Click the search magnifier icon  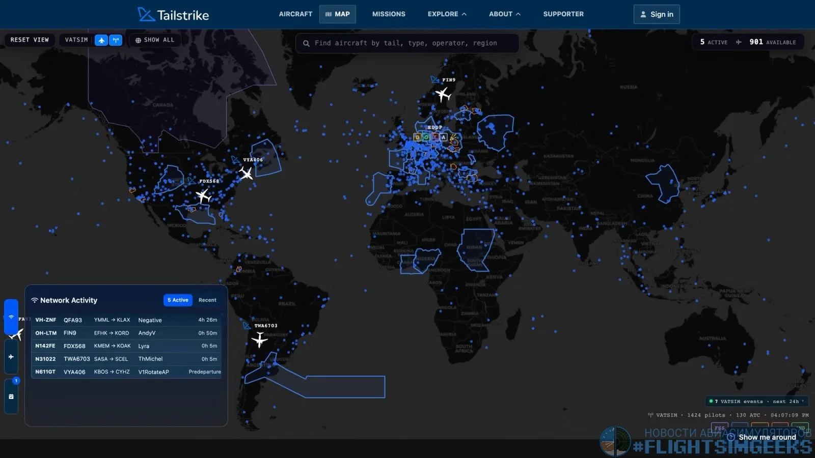coord(306,43)
